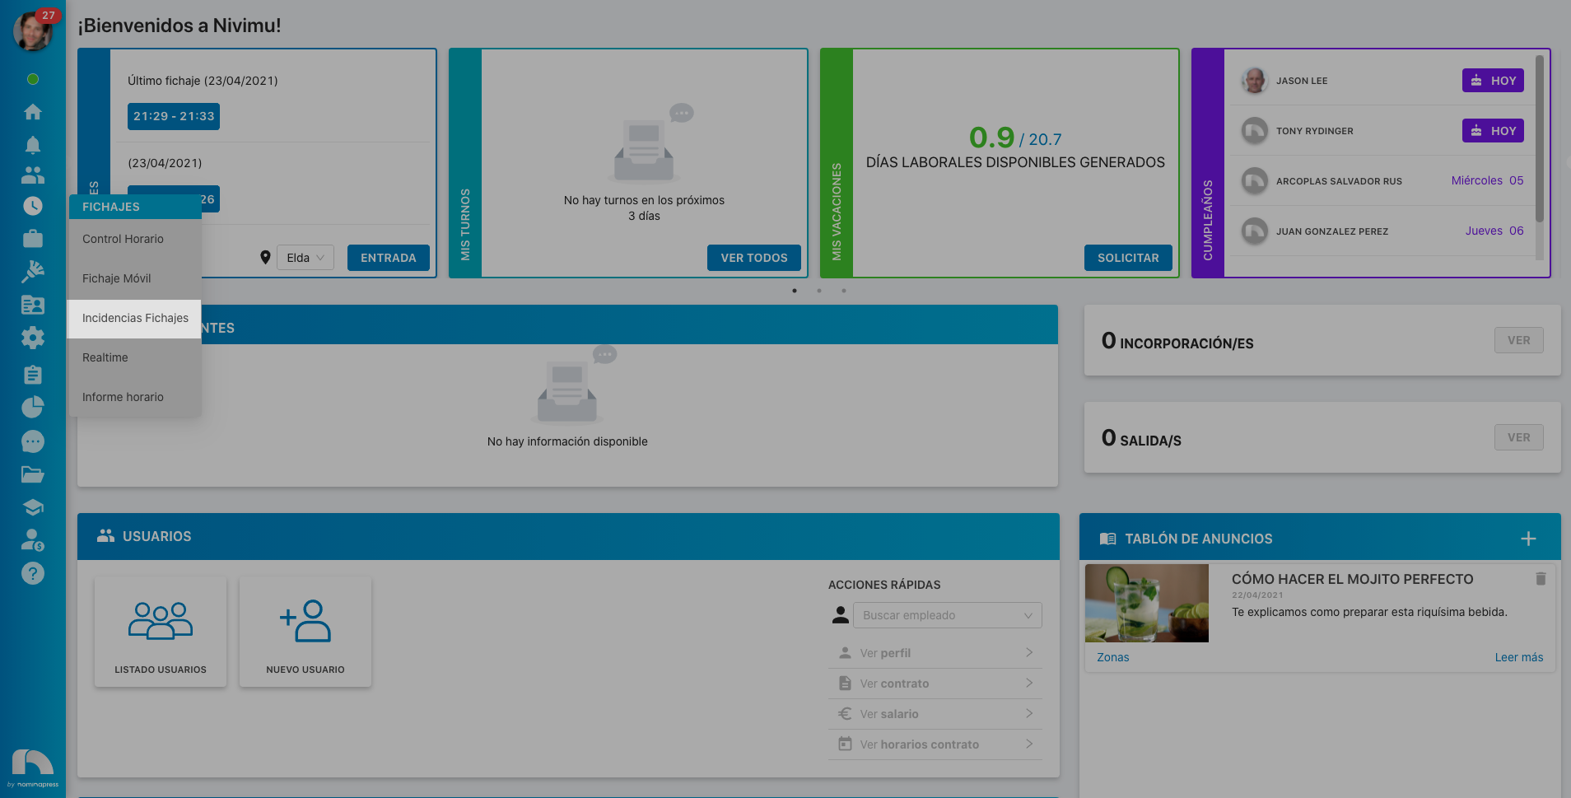Image resolution: width=1571 pixels, height=798 pixels.
Task: Open the pie chart reports icon
Action: (x=33, y=407)
